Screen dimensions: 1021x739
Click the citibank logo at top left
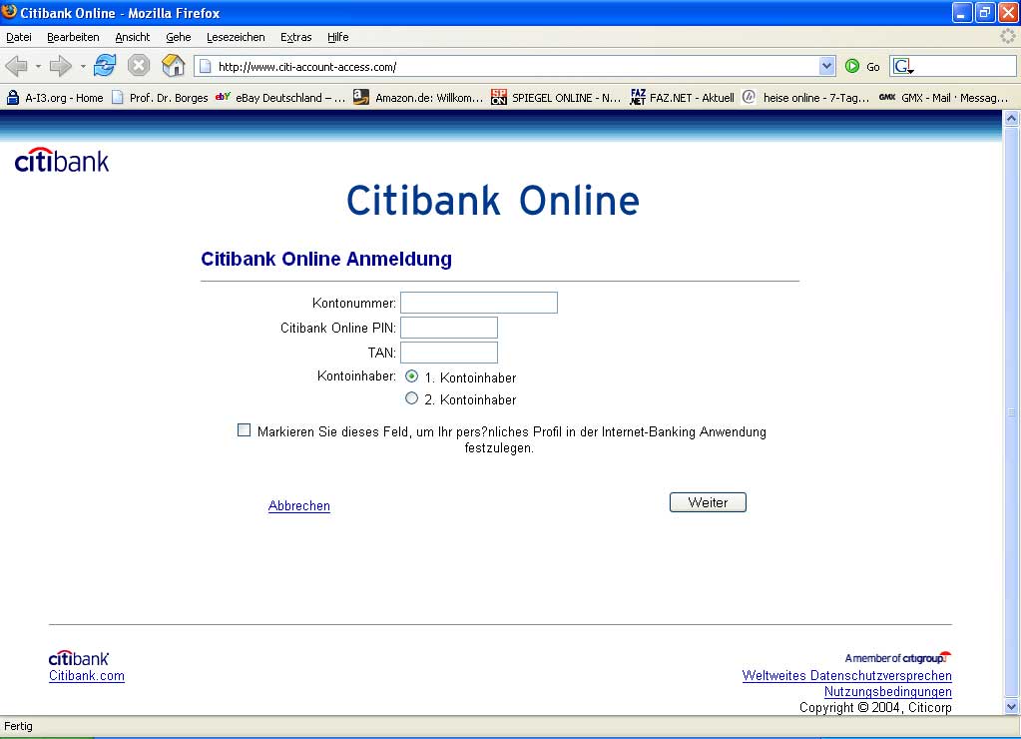(x=62, y=161)
